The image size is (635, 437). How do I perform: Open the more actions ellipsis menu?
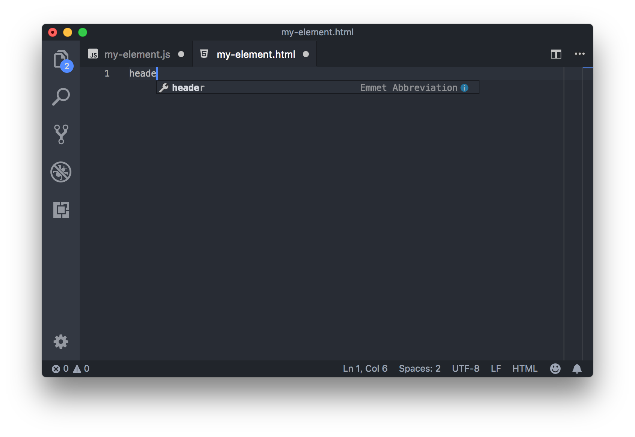click(580, 54)
